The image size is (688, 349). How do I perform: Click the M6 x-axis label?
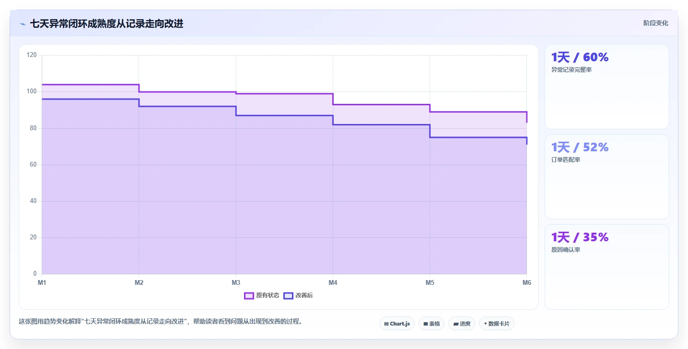526,283
